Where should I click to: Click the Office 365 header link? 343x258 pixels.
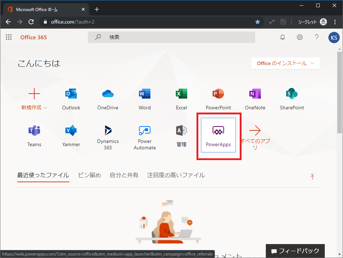pyautogui.click(x=34, y=38)
